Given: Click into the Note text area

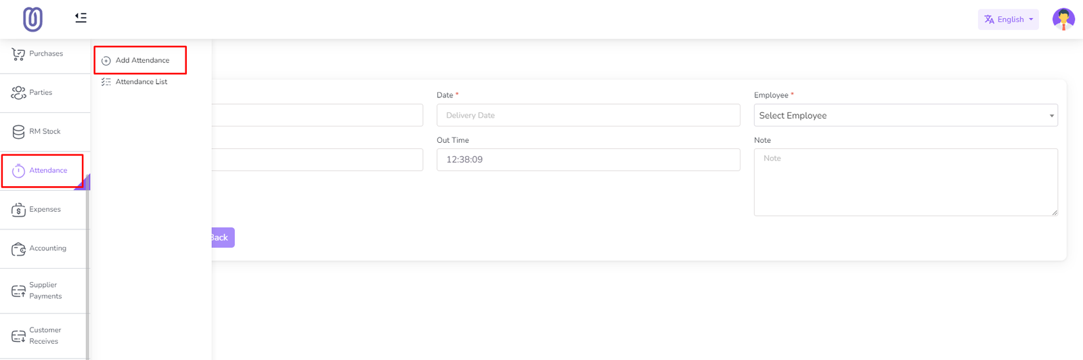Looking at the screenshot, I should coord(905,182).
